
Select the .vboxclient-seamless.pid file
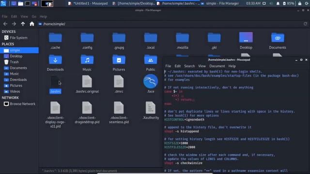tap(119, 113)
